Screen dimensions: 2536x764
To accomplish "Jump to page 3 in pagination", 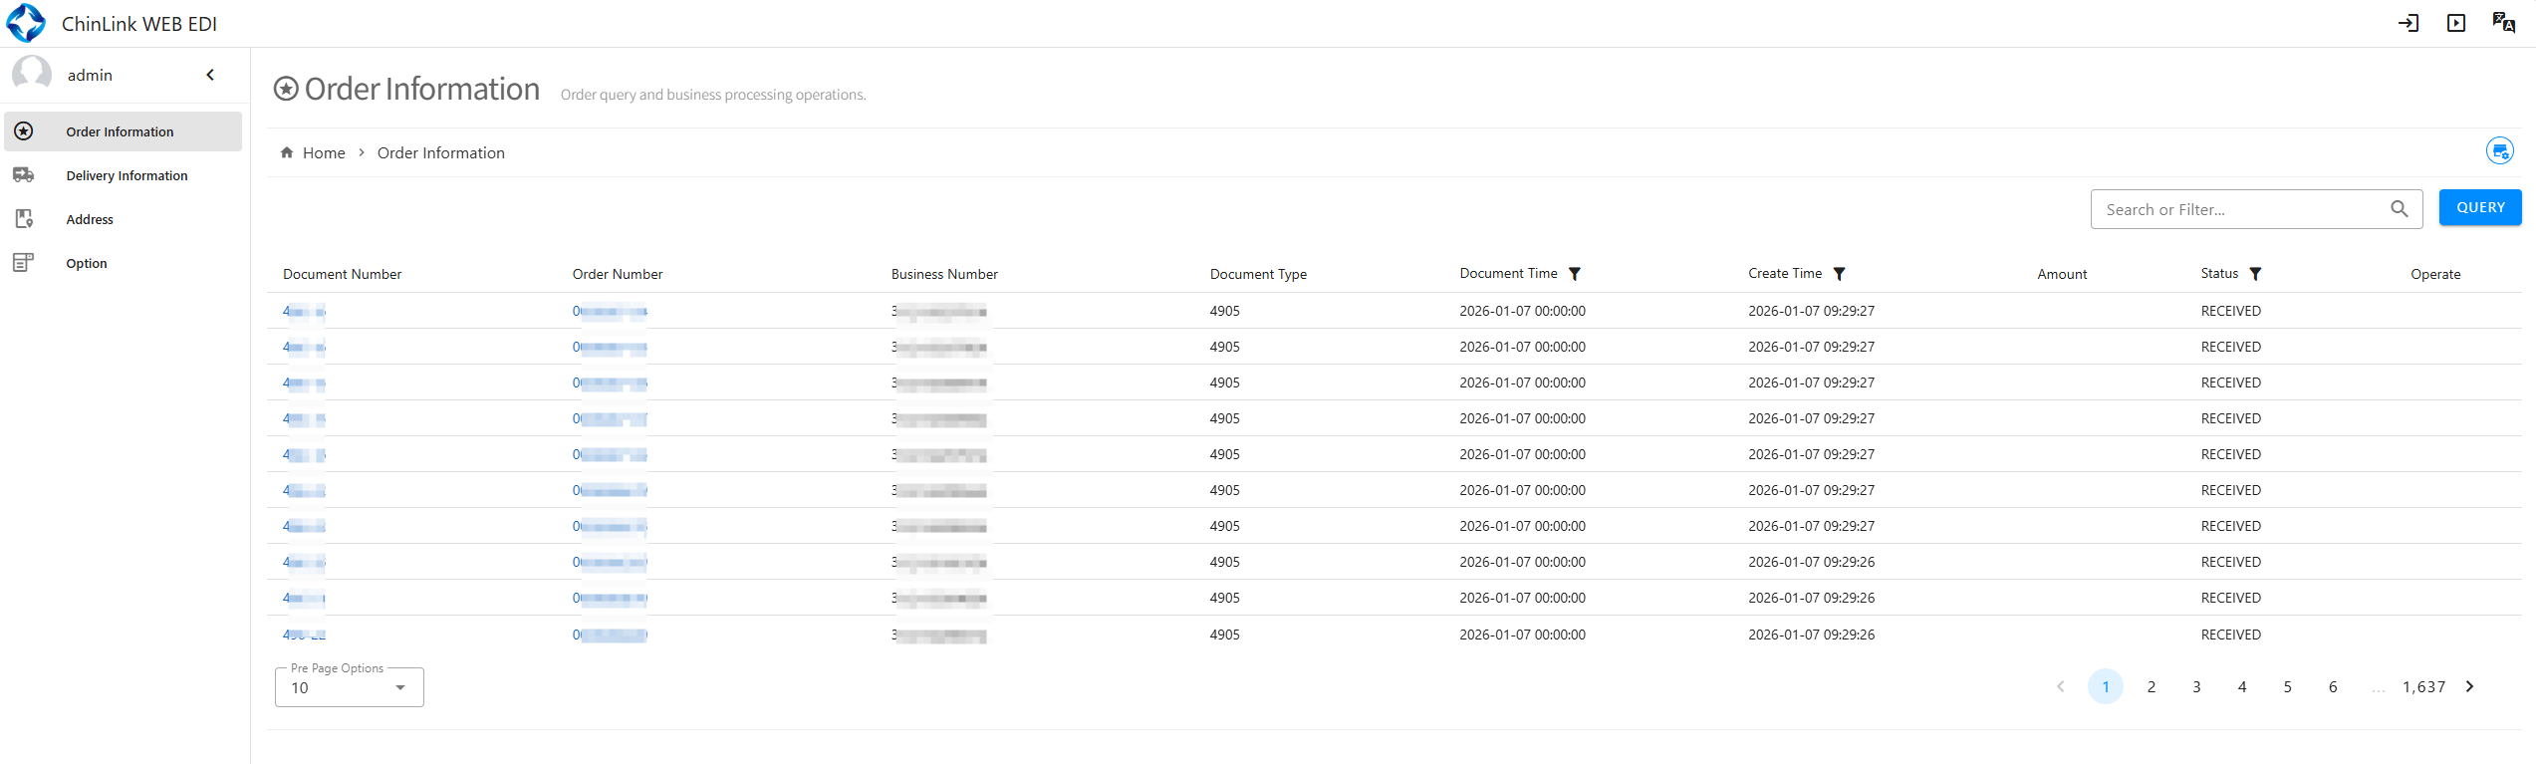I will pyautogui.click(x=2196, y=686).
